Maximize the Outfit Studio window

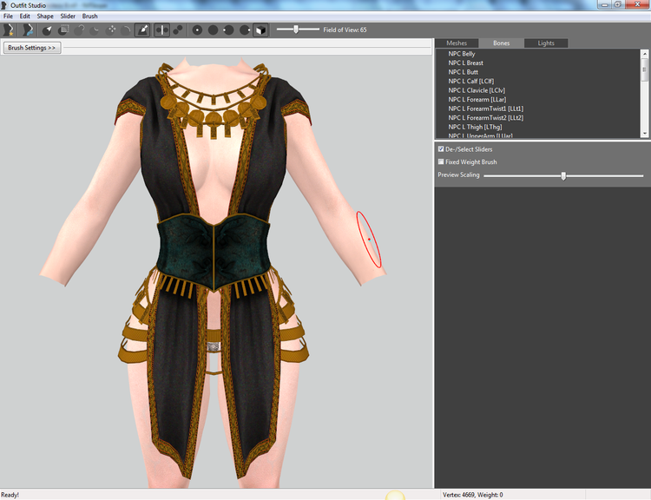click(x=618, y=4)
